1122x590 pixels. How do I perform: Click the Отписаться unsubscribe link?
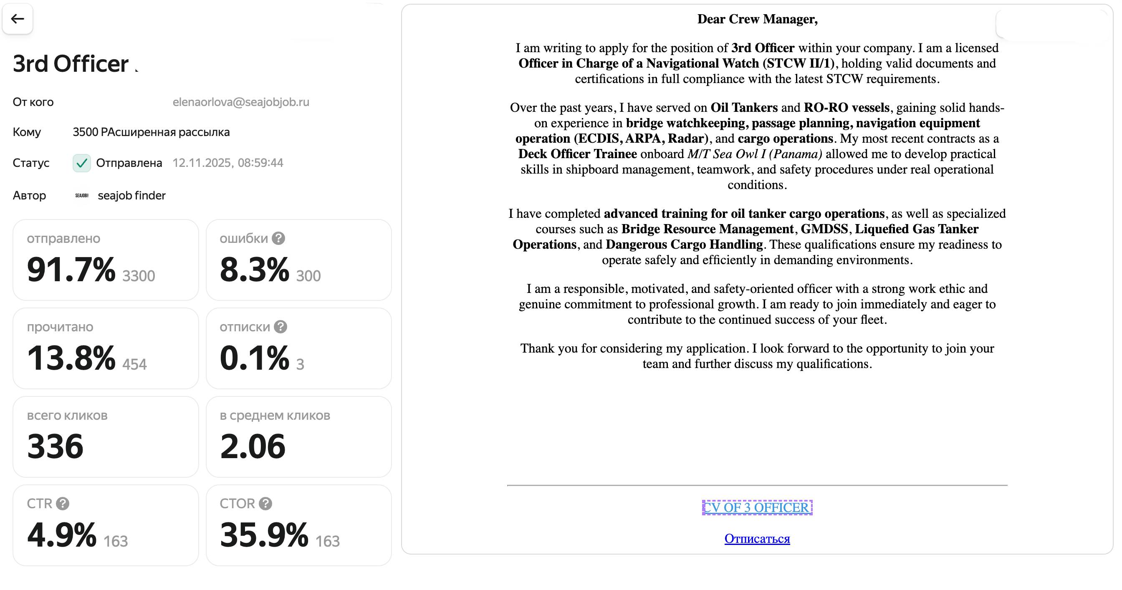[757, 539]
